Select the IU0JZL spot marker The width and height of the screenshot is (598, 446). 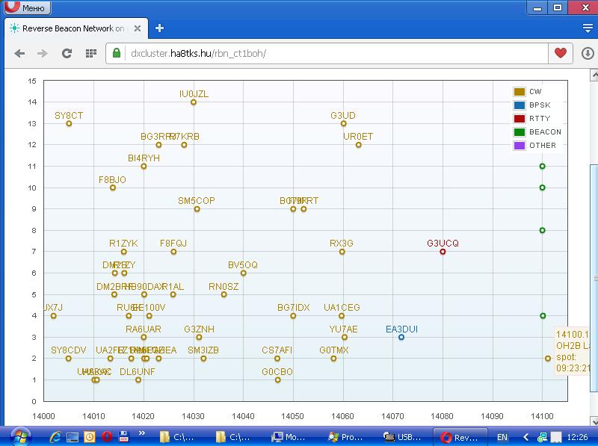tap(194, 102)
